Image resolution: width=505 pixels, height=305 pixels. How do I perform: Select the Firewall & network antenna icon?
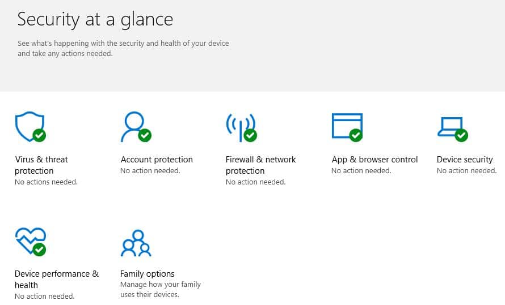point(241,127)
